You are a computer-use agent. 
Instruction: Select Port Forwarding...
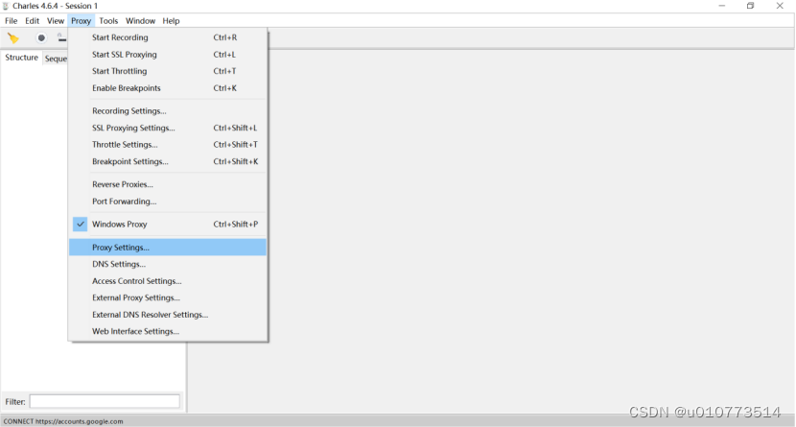click(168, 202)
